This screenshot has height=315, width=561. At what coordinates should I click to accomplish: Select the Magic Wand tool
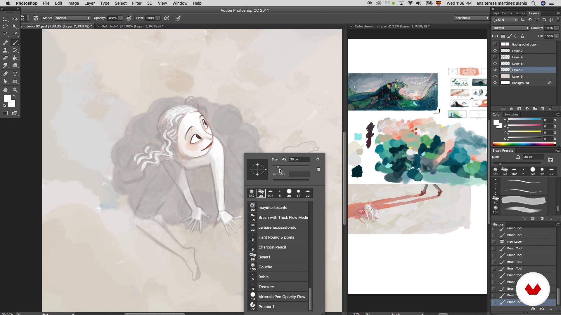(x=15, y=27)
